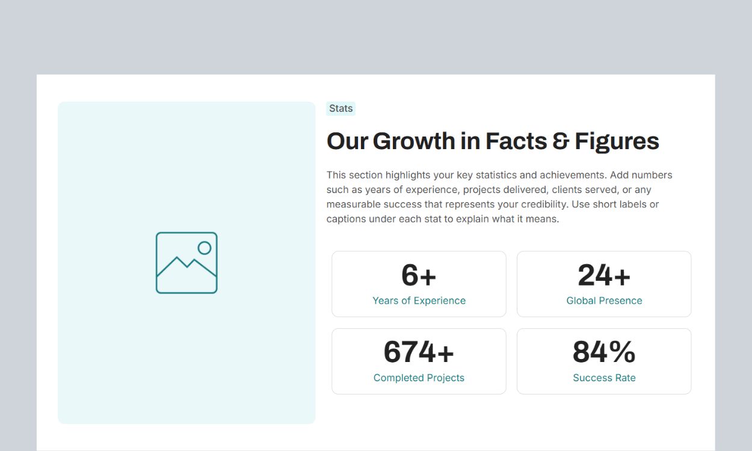The image size is (752, 451).
Task: Select the "Completed Projects" caption
Action: [419, 378]
